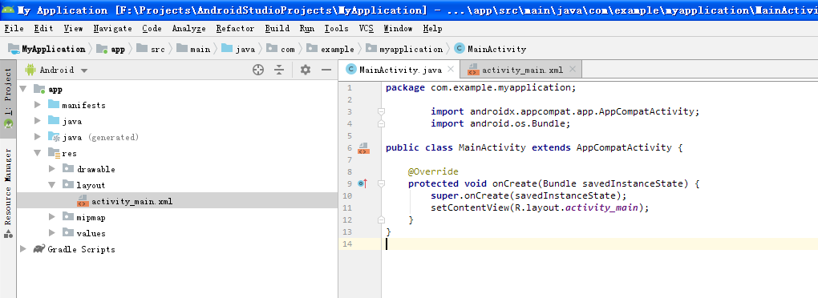This screenshot has width=818, height=298.
Task: Open the Resource Manager side tab
Action: pos(8,193)
